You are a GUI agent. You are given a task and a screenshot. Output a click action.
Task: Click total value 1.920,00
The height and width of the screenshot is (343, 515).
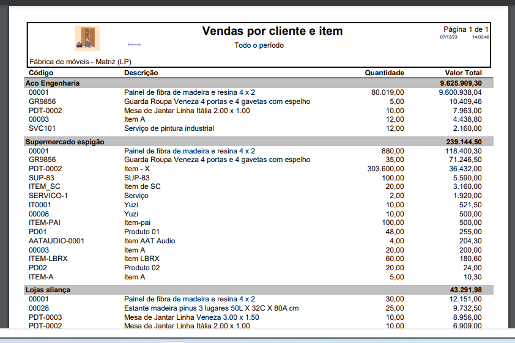[467, 196]
